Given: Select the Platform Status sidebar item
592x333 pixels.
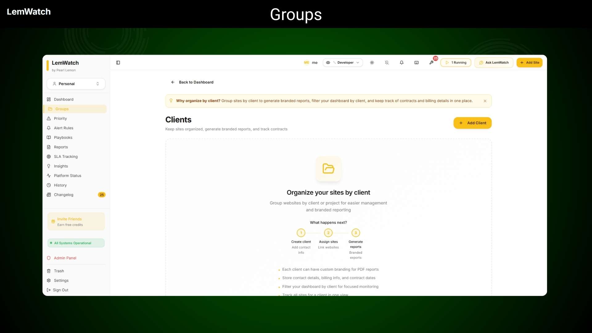Looking at the screenshot, I should click(67, 176).
